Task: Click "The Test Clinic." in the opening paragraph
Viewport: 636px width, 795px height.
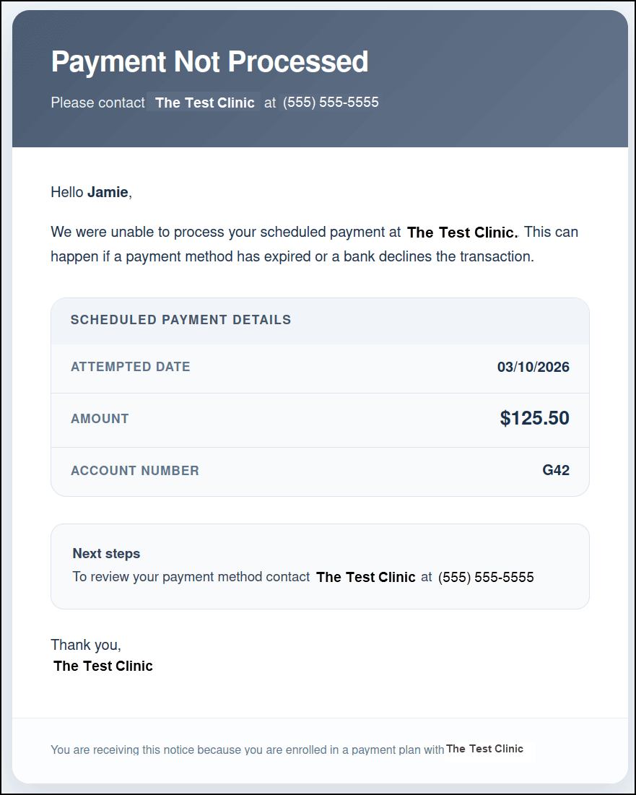Action: (463, 233)
